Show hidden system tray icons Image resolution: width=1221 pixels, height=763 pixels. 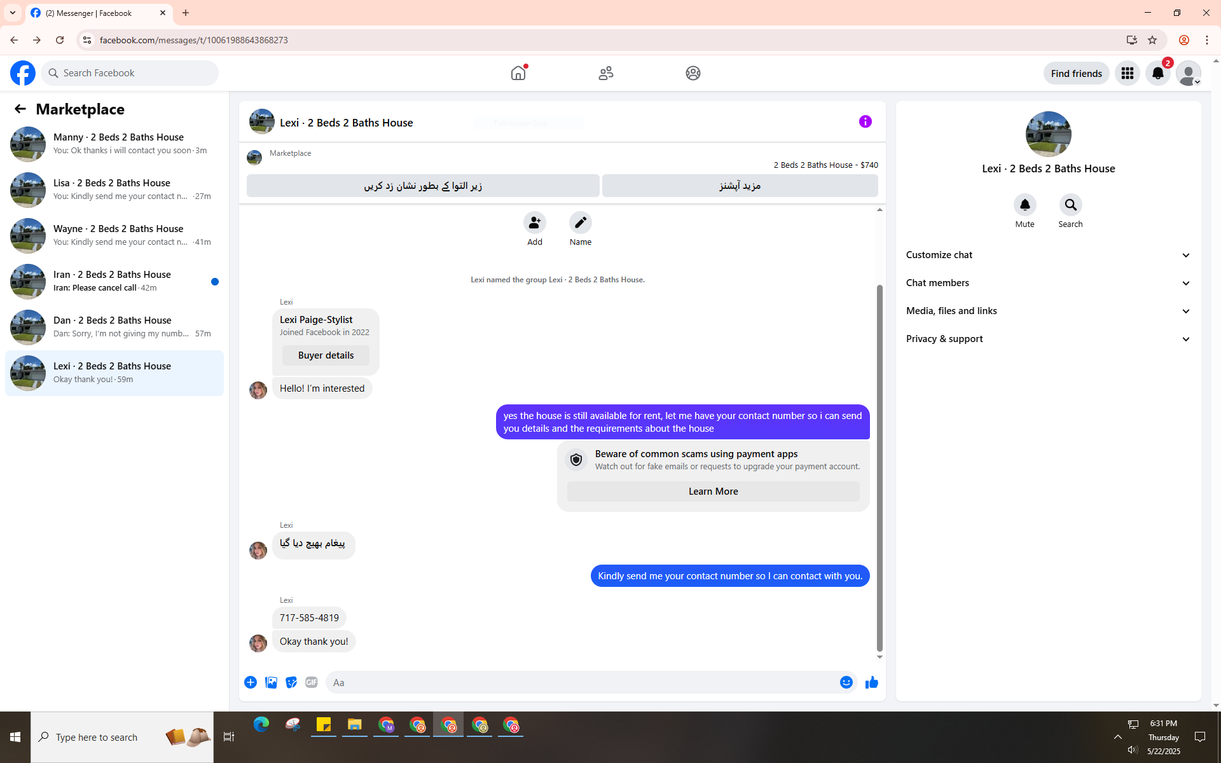(1118, 737)
